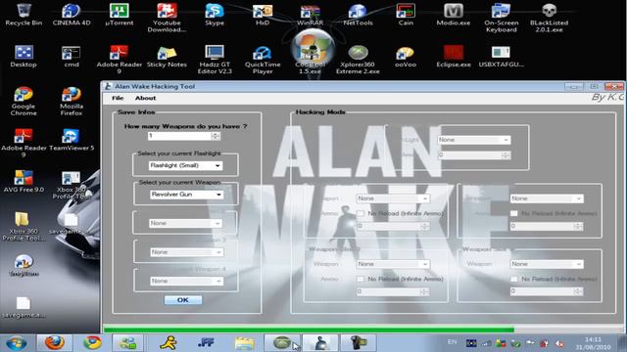Launch TeamViewer 5 from the desktop
The image size is (627, 352).
72,140
